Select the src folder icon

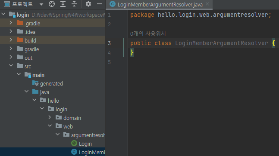pyautogui.click(x=20, y=66)
